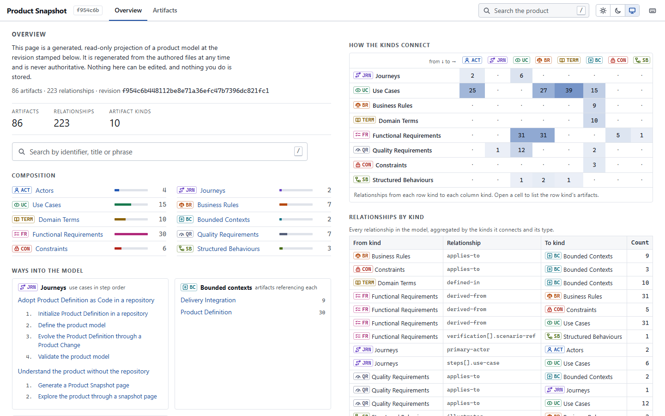Open matrix cell 3 in Constraints row

point(594,165)
